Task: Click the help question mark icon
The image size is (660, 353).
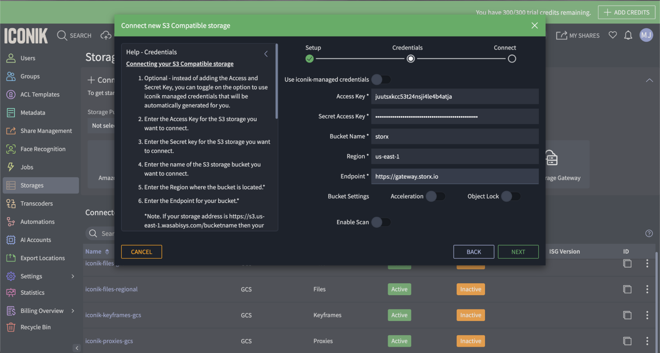Action: 649,233
